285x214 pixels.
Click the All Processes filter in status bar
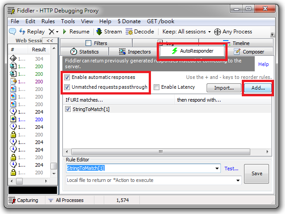click(x=66, y=200)
